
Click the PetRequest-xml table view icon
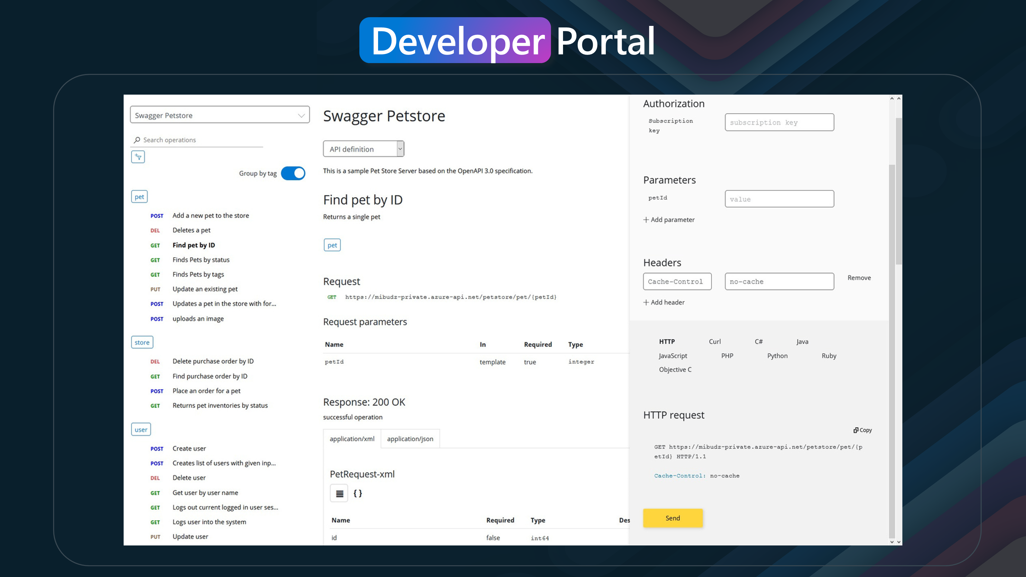[339, 493]
